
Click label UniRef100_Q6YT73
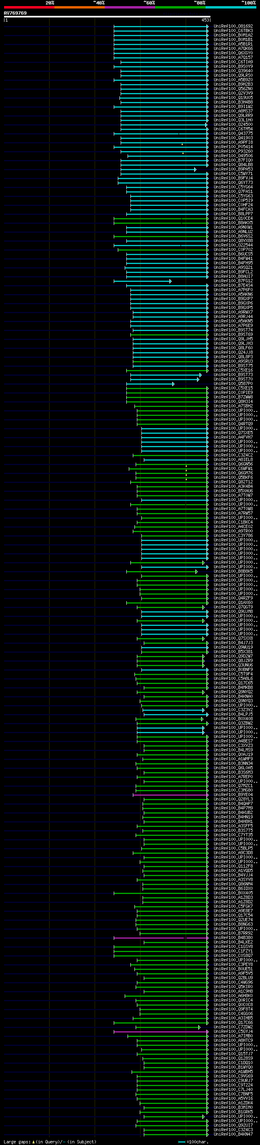(233, 182)
